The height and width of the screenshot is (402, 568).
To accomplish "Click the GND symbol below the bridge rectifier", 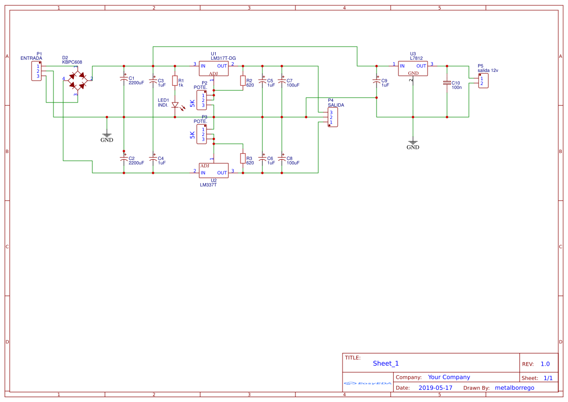I will [106, 135].
